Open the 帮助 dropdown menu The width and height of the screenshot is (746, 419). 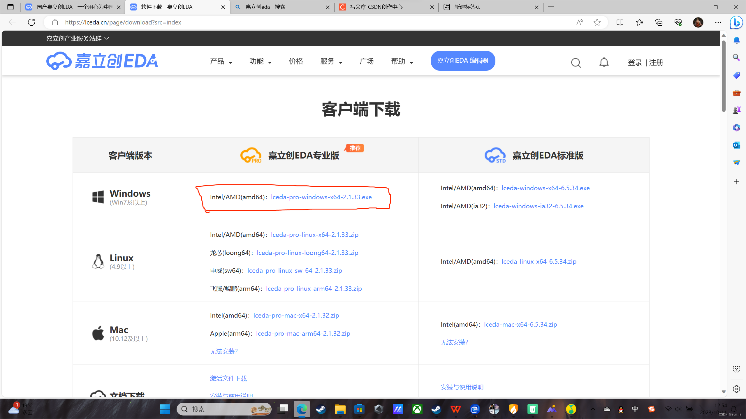402,61
